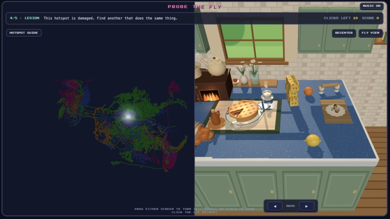This screenshot has width=390, height=219.
Task: Click the lemon on the counter
Action: point(313,140)
